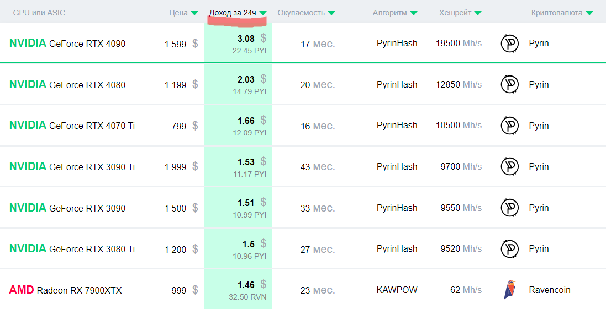The width and height of the screenshot is (606, 309).
Task: Open NVIDIA GeForce RTX 4080 link
Action: (67, 84)
